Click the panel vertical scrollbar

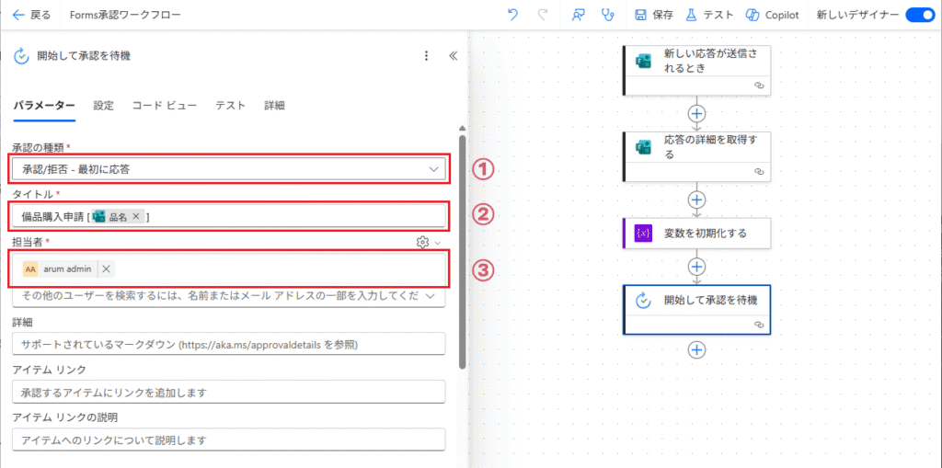462,251
